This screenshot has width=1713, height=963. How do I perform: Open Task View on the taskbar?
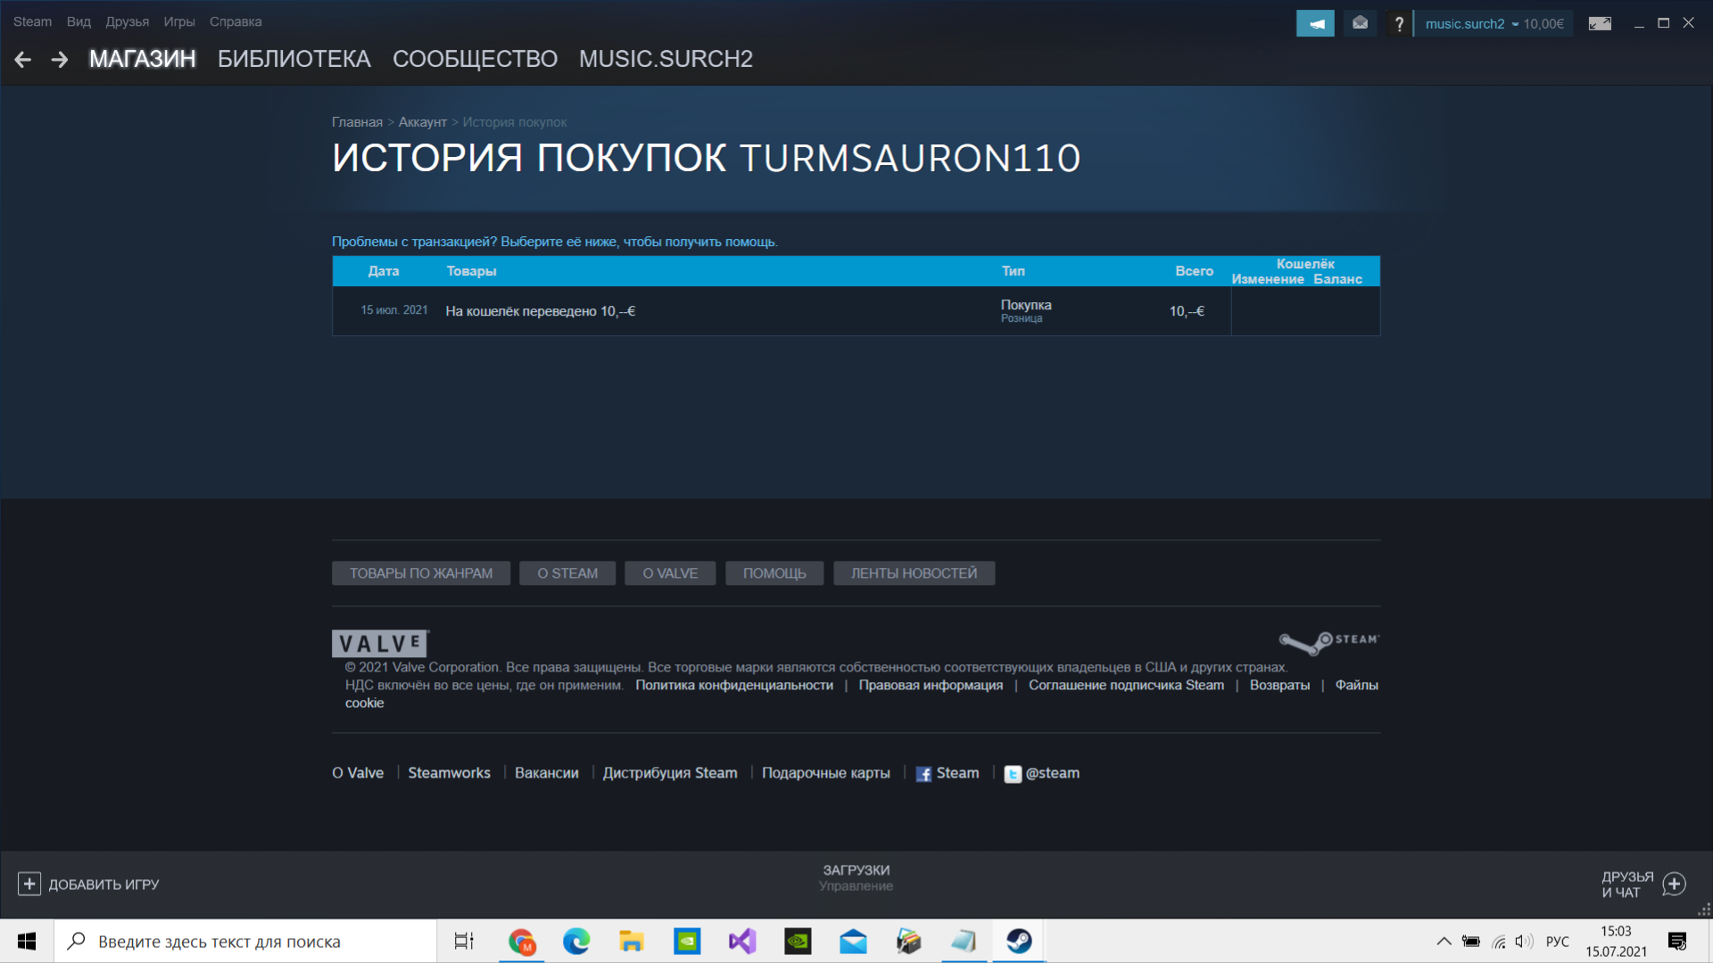(x=464, y=942)
